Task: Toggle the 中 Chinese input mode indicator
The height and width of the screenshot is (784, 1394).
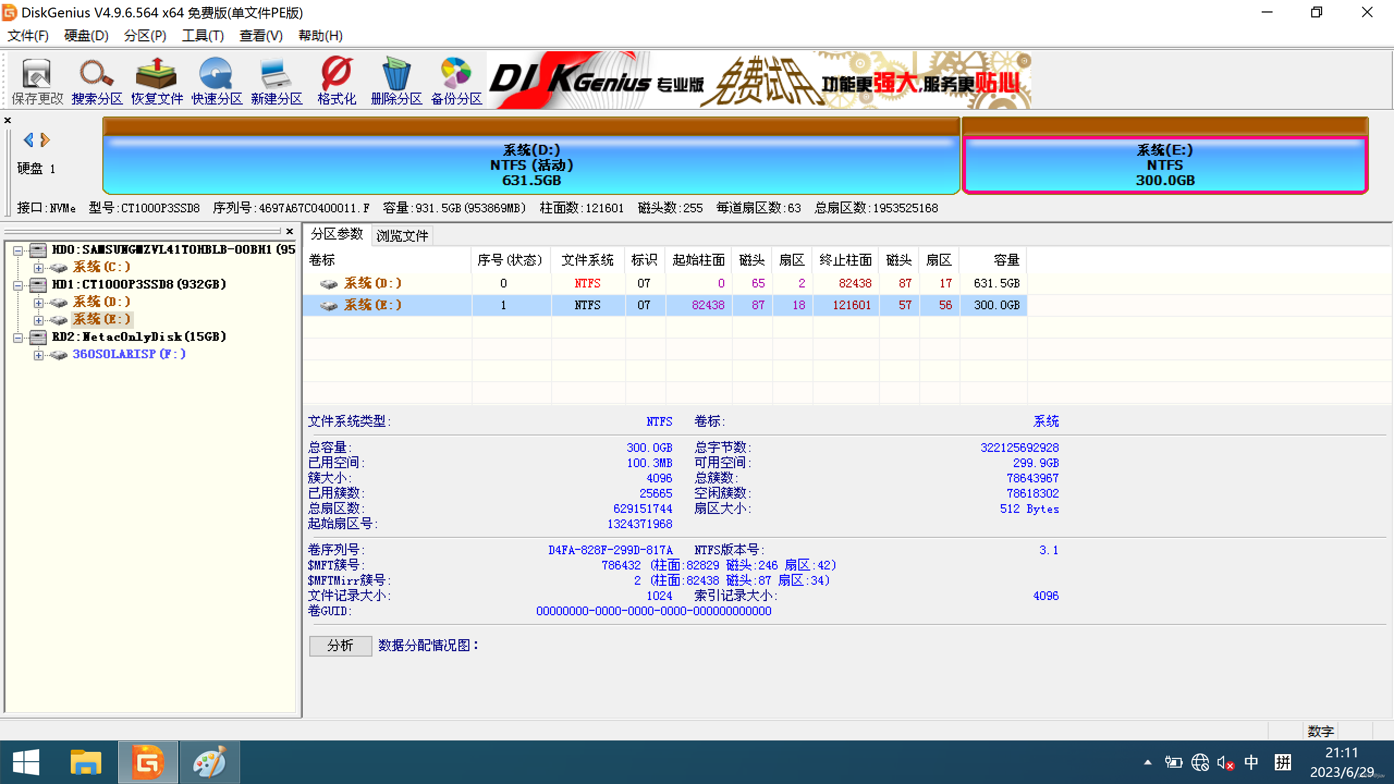Action: (1251, 763)
